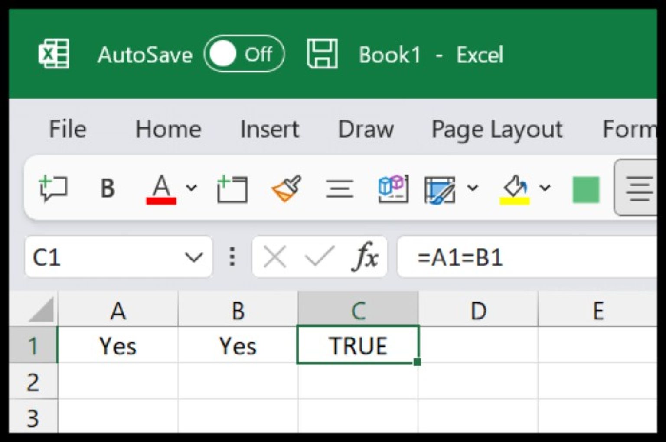Select cell B1 containing Yes
Image resolution: width=666 pixels, height=442 pixels.
(x=238, y=345)
